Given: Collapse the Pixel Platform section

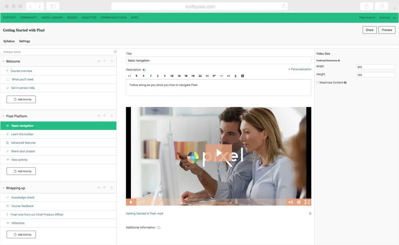Looking at the screenshot, I should pos(3,116).
